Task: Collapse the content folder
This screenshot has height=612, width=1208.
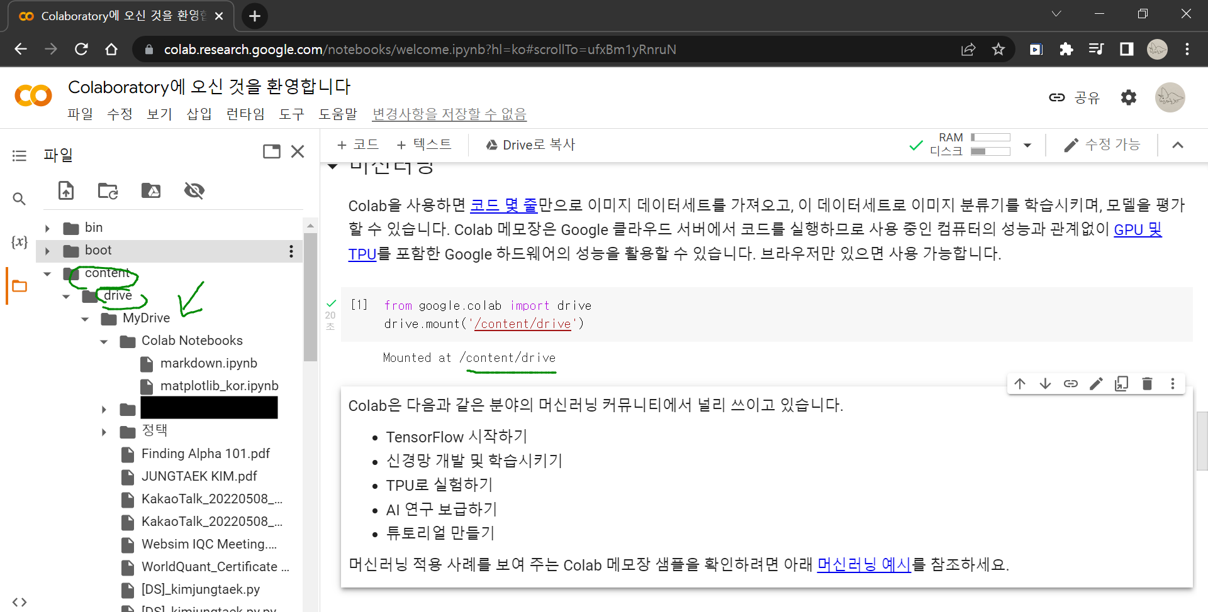Action: (47, 274)
